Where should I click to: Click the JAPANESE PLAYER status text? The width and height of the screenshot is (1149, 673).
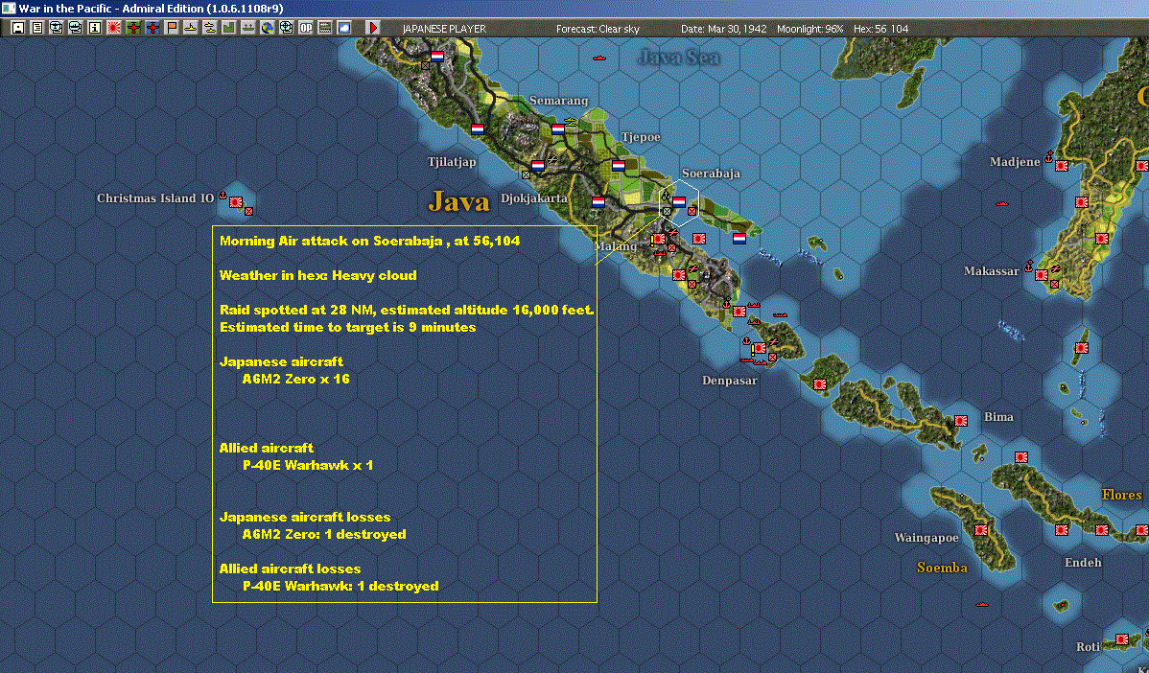[444, 29]
